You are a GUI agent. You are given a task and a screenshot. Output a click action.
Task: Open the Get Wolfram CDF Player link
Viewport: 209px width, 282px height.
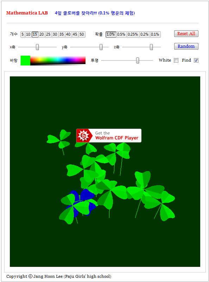click(109, 136)
